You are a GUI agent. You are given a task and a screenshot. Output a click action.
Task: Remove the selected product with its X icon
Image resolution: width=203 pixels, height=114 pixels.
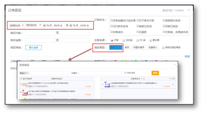point(173,84)
